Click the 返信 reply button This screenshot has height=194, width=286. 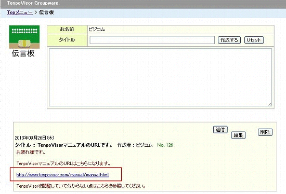[220, 130]
